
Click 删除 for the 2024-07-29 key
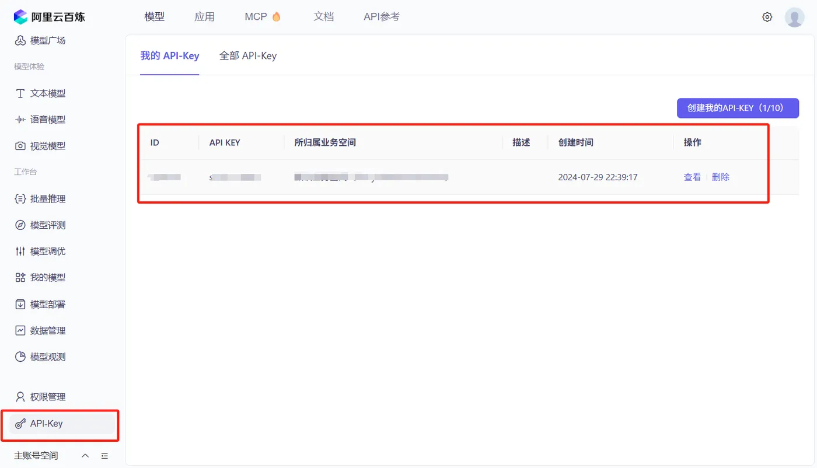click(721, 177)
